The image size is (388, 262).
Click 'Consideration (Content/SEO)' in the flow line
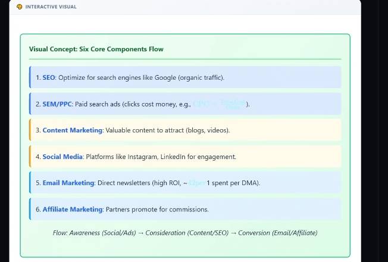click(x=187, y=233)
